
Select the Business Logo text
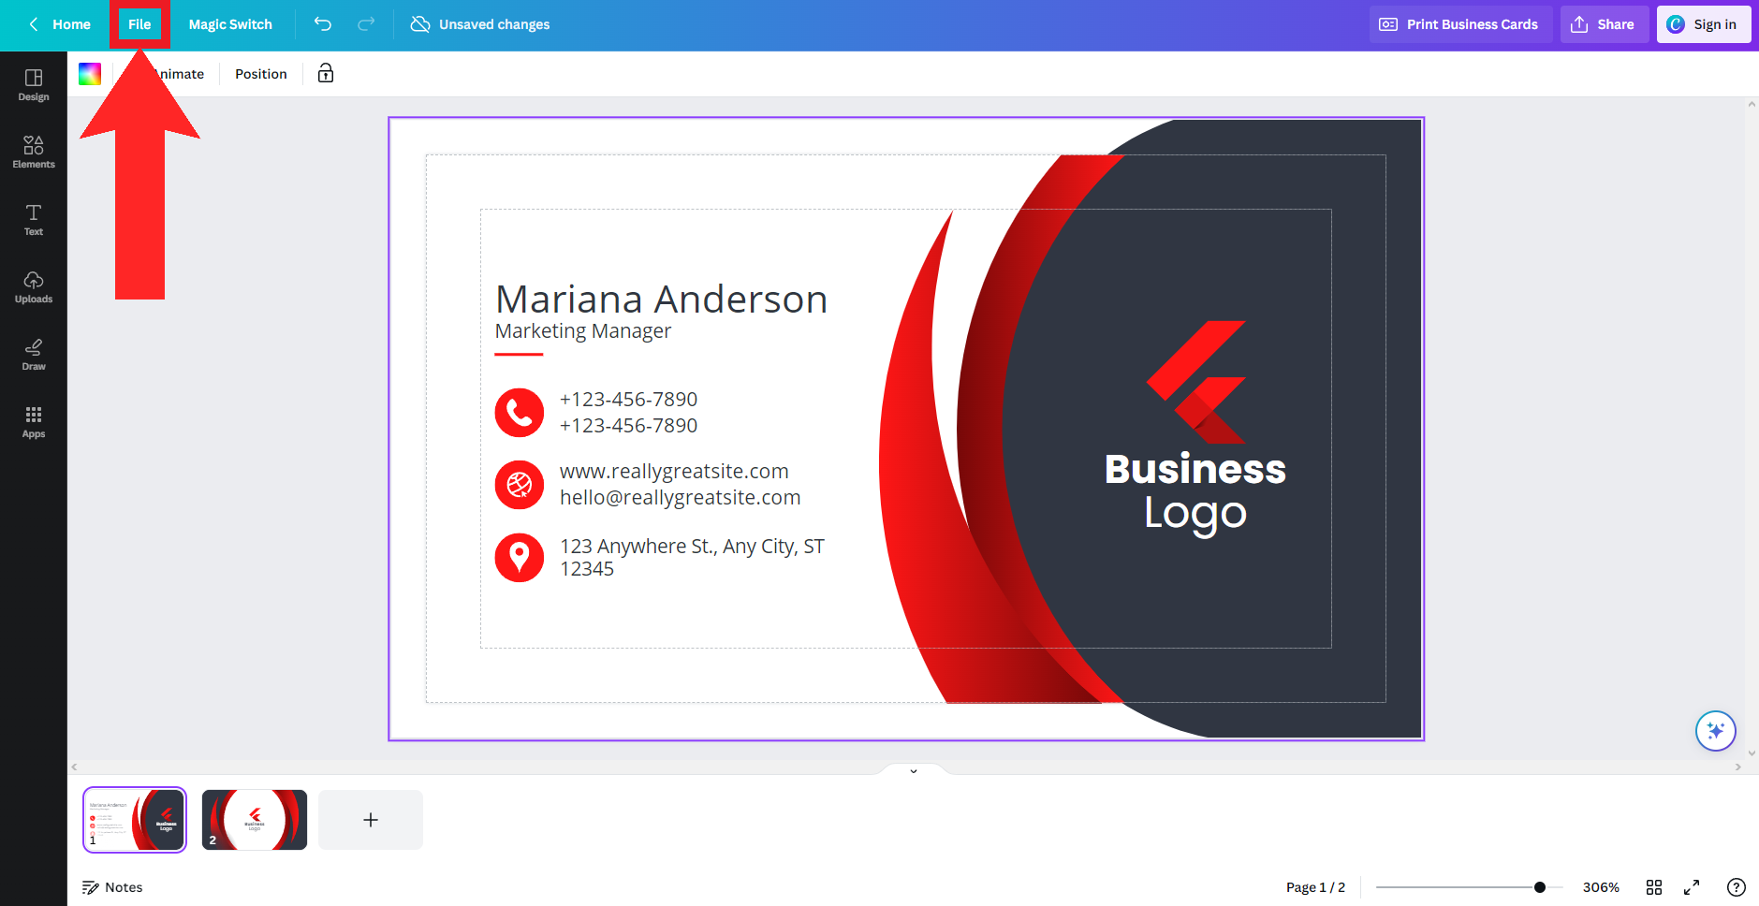[x=1195, y=492]
